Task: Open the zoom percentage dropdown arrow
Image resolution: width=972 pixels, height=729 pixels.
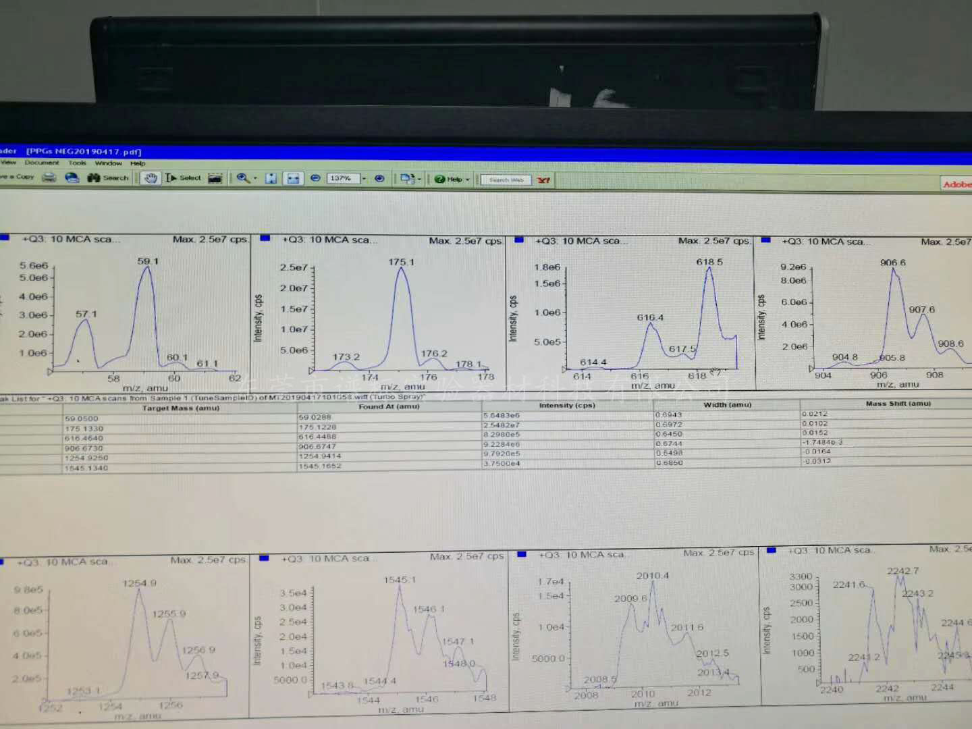Action: click(x=364, y=179)
